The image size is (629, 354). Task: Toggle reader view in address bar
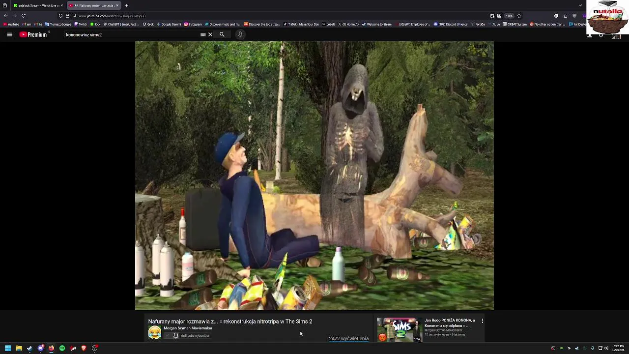[x=499, y=16]
